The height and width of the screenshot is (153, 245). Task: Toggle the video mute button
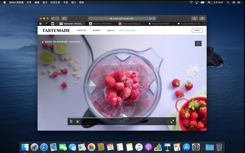click(x=78, y=121)
